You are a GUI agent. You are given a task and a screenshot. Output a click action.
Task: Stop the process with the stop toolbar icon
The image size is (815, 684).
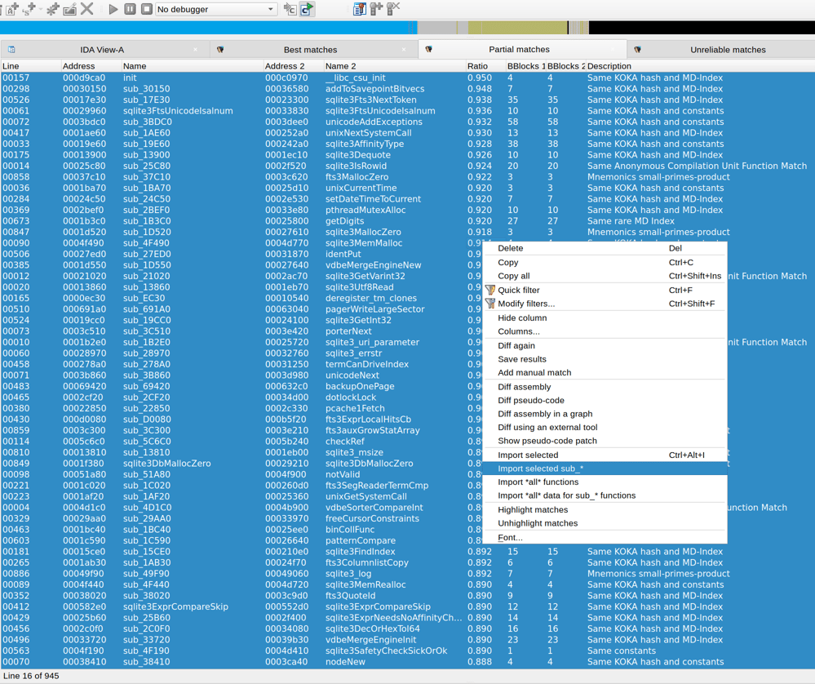pos(147,9)
